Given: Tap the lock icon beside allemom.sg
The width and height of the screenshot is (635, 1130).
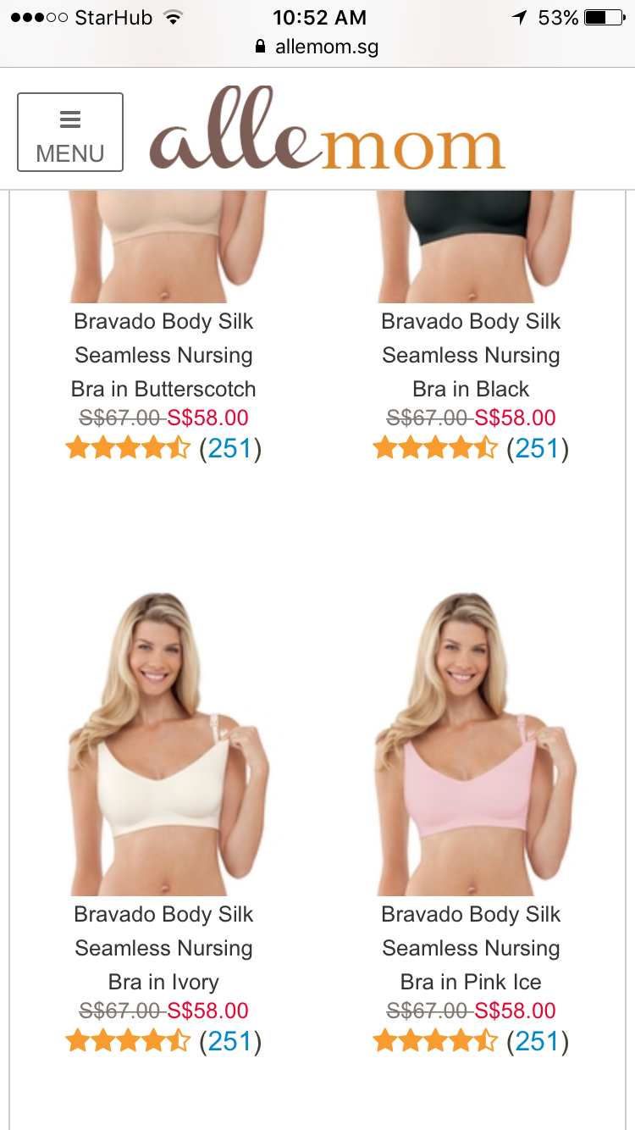Looking at the screenshot, I should (x=261, y=47).
